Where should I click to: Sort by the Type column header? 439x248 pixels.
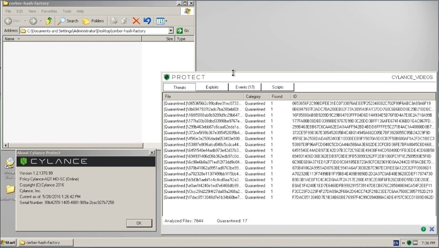coord(184,39)
